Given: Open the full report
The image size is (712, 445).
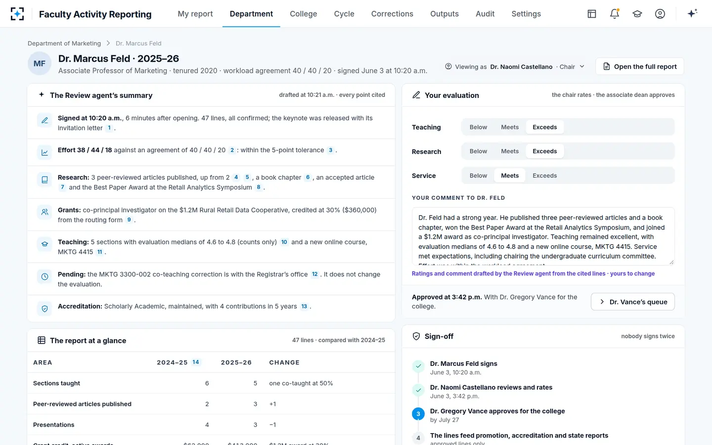Looking at the screenshot, I should click(x=640, y=66).
